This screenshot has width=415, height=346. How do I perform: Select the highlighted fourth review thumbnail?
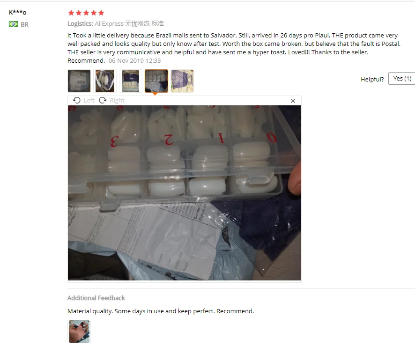coord(156,81)
